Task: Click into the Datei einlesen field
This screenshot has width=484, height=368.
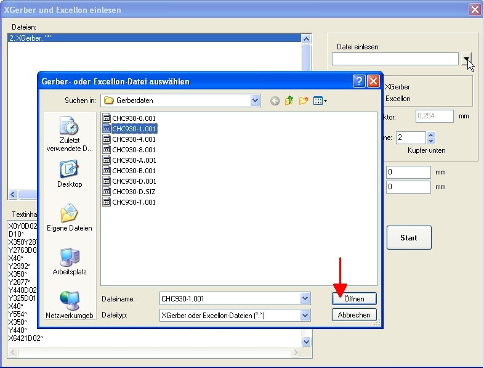Action: click(395, 59)
